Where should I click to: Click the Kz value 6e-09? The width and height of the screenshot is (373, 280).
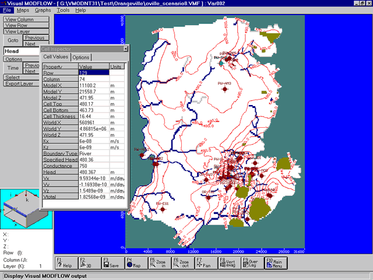(94, 147)
